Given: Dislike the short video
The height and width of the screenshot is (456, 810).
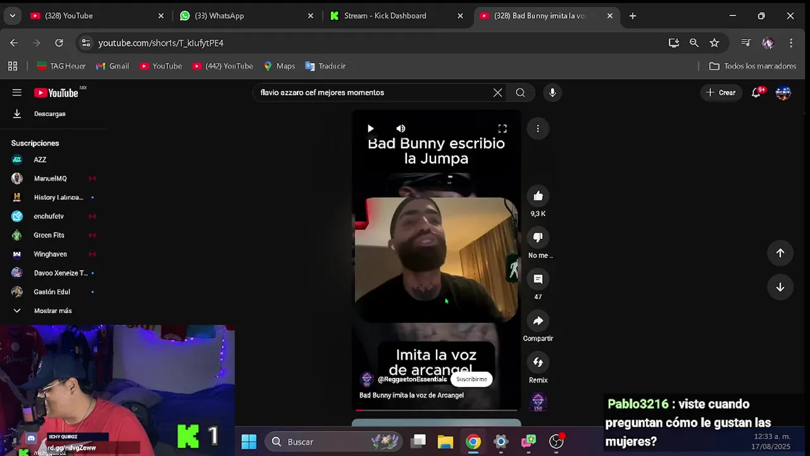Looking at the screenshot, I should click(x=538, y=237).
